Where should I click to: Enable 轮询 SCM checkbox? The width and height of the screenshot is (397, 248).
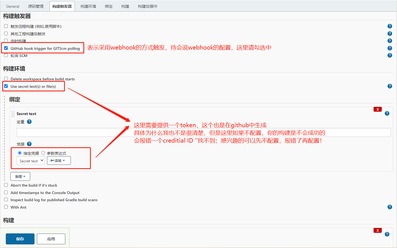coord(6,55)
